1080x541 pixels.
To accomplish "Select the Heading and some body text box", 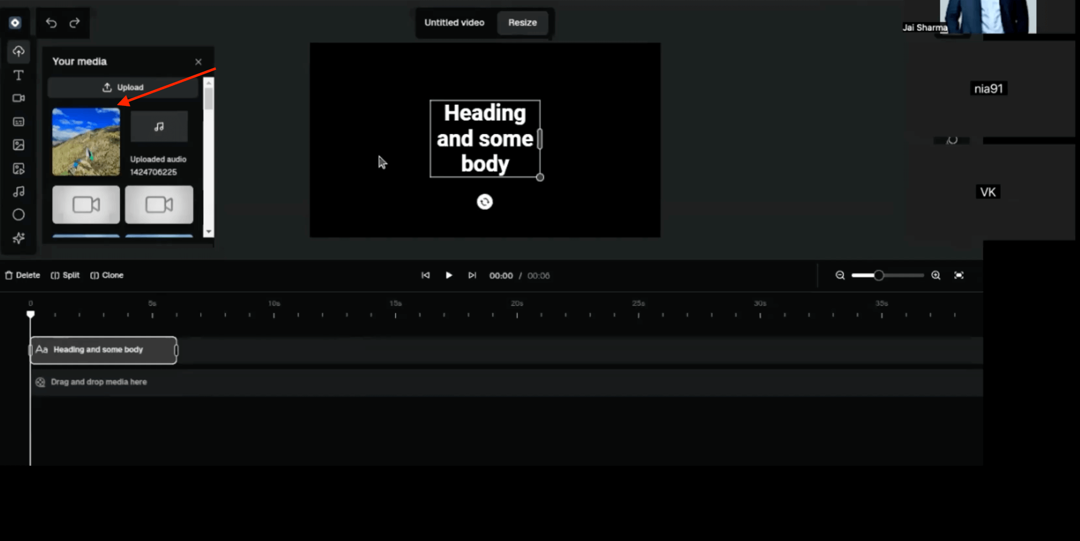I will coord(485,139).
